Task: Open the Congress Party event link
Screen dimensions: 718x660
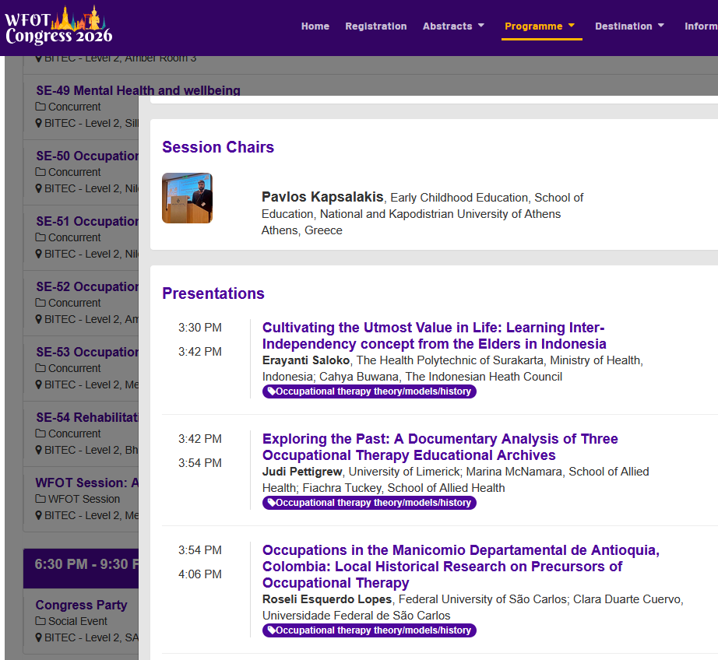Action: [81, 605]
